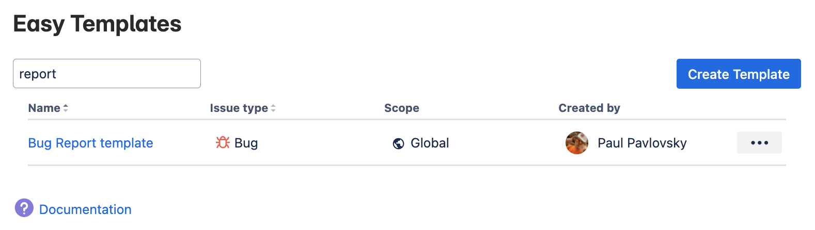
Task: Sort templates by Name column header
Action: coord(44,108)
